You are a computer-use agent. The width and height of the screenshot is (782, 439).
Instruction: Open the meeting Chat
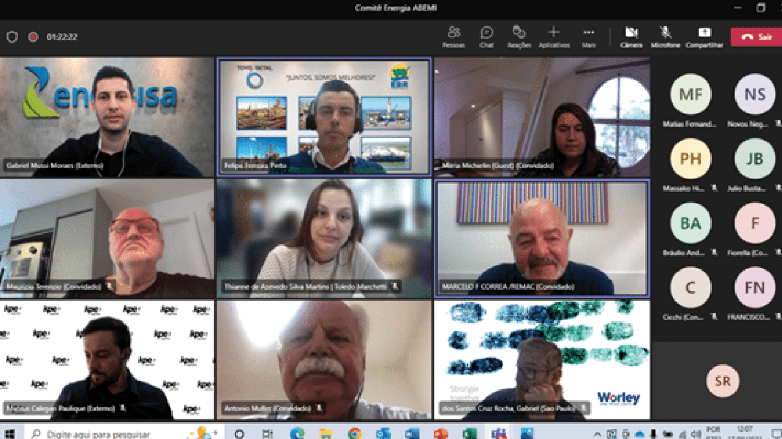pos(486,36)
